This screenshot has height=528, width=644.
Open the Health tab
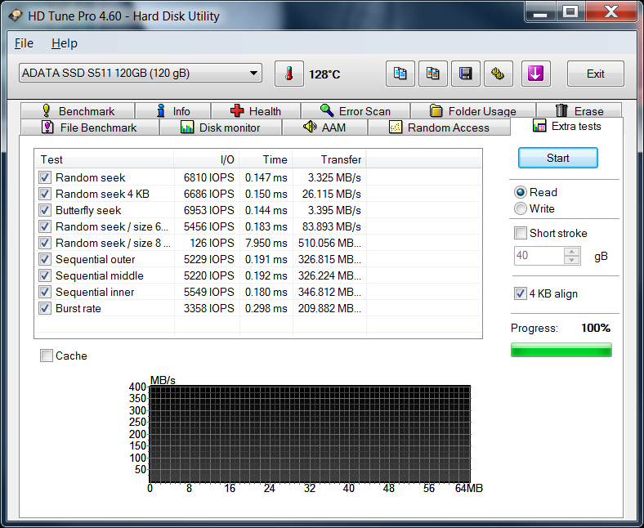tap(255, 111)
